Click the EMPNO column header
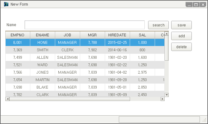Screen dimensions: 208x124 (x=18, y=35)
